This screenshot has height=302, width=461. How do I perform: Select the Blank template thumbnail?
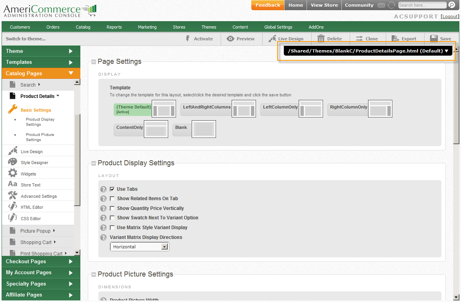(x=204, y=129)
